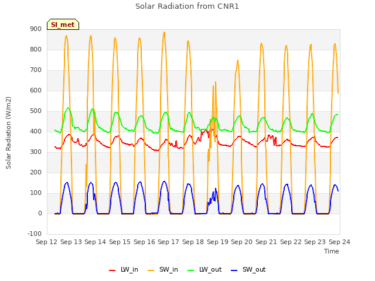Click the Sep 12 x-axis tick label
This screenshot has height=281, width=375.
pyautogui.click(x=47, y=242)
